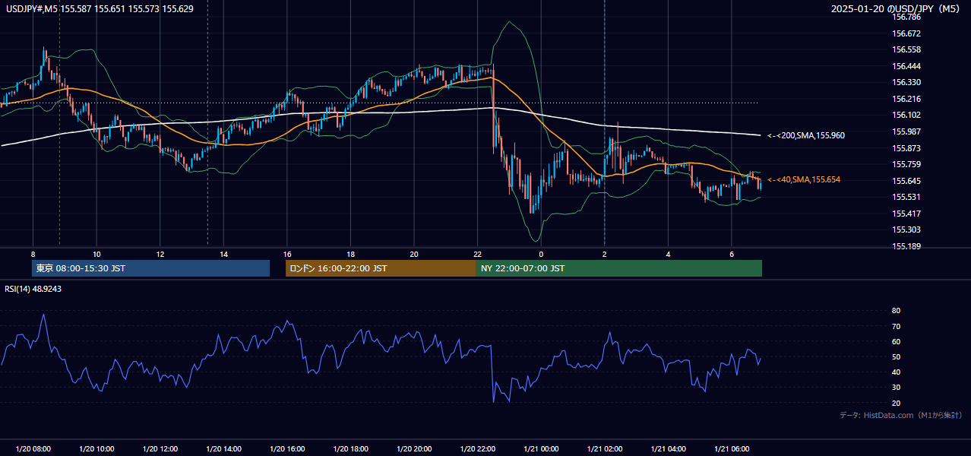Click bottom timestamp 1/21 02:00

[x=605, y=449]
